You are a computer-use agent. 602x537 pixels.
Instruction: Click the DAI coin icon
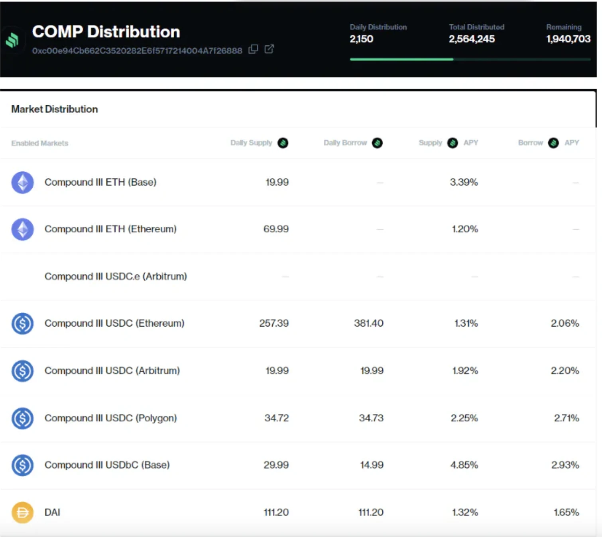click(22, 512)
